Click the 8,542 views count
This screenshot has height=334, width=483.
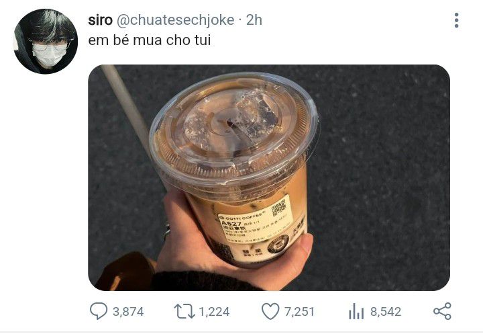coord(386,312)
